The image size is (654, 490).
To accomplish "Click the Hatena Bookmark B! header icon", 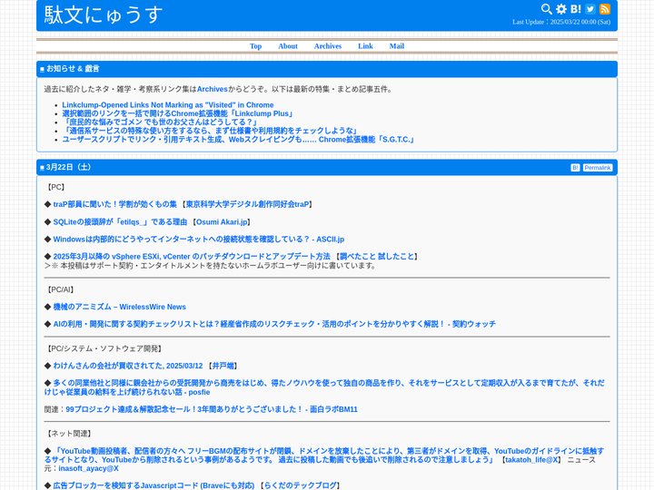I will pos(576,9).
